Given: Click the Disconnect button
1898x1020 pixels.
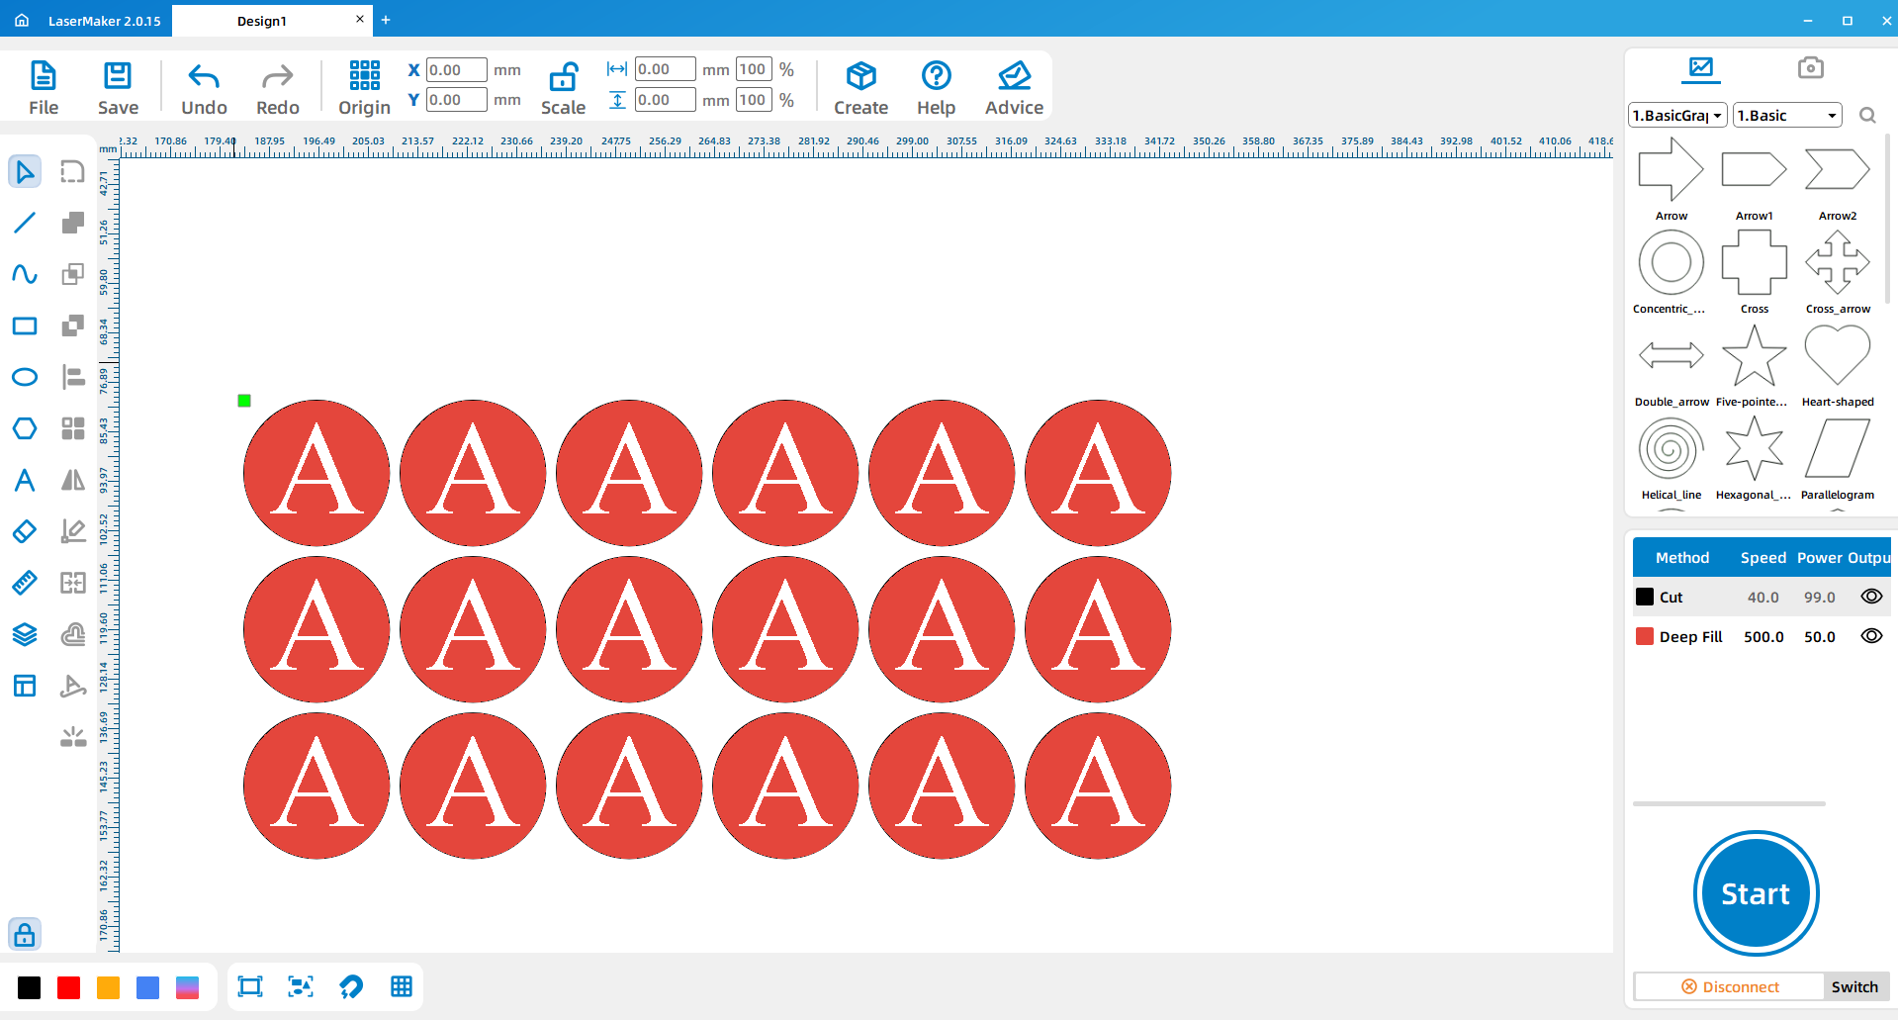Looking at the screenshot, I should [1729, 986].
